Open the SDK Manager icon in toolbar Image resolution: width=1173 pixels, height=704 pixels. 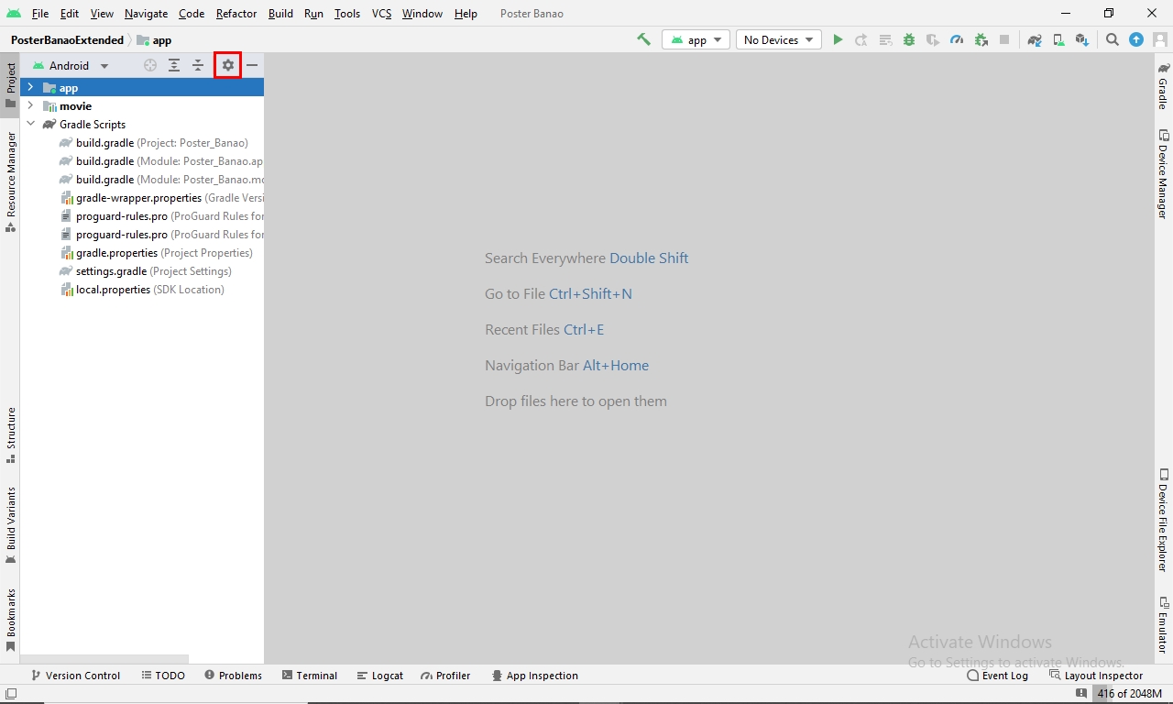1082,39
